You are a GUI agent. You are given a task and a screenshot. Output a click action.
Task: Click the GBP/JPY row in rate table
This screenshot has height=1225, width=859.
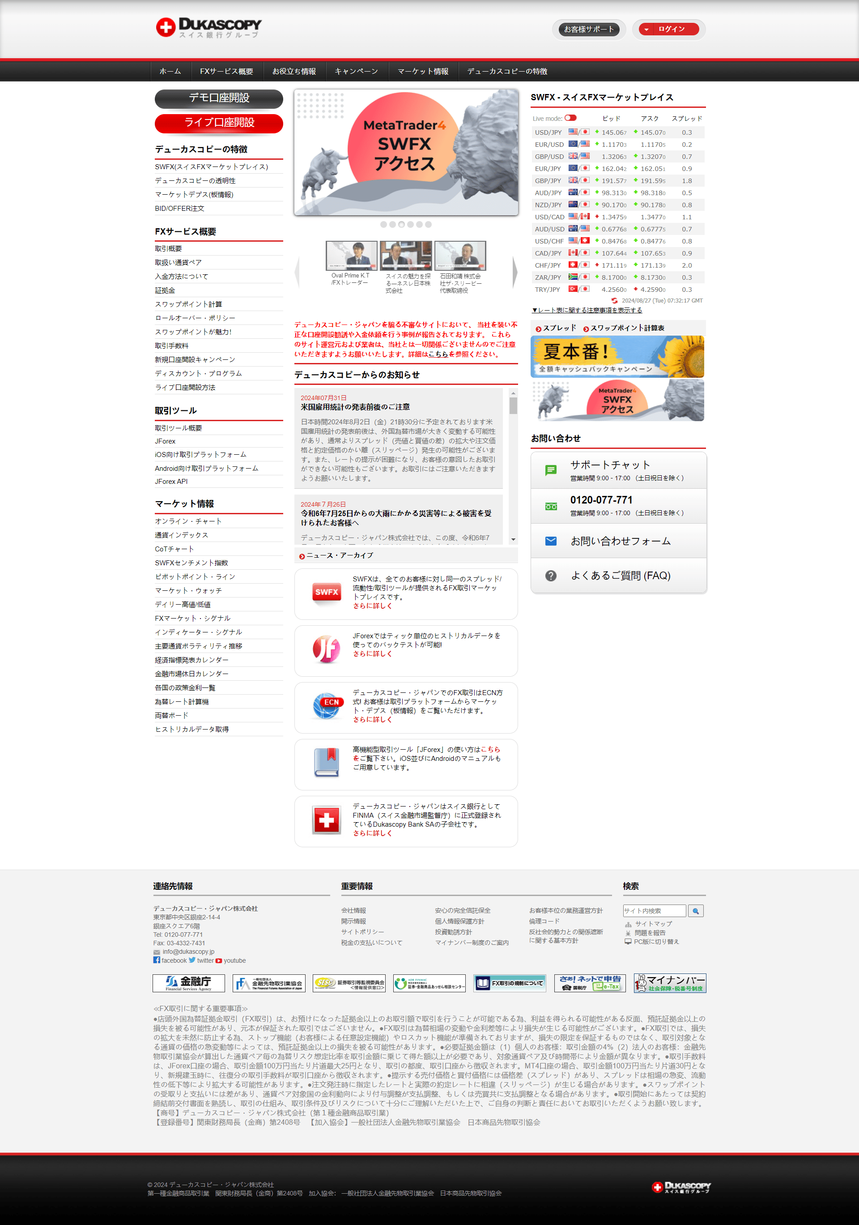tap(617, 181)
